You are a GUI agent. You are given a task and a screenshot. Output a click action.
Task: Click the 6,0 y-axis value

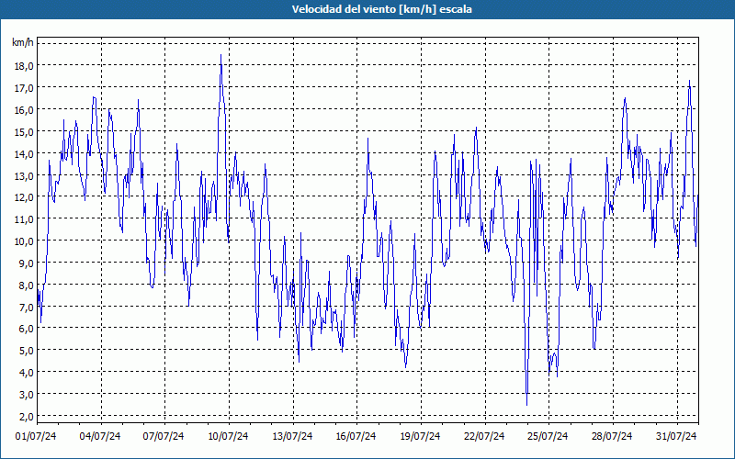(x=26, y=329)
